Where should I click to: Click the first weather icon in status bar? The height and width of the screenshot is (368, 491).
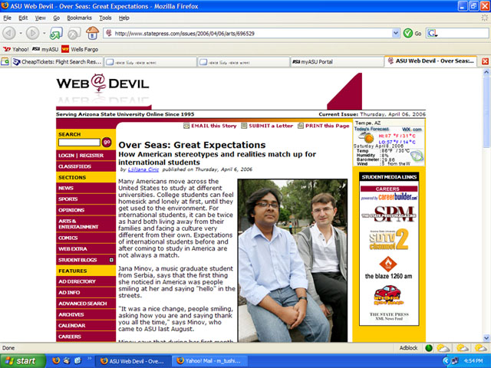tap(443, 348)
